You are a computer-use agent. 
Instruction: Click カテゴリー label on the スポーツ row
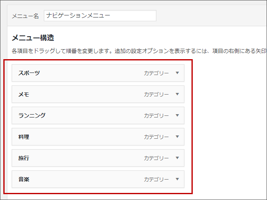point(156,73)
